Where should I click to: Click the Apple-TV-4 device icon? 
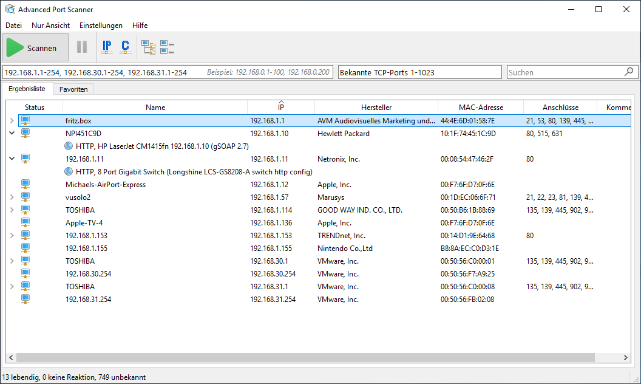coord(25,223)
